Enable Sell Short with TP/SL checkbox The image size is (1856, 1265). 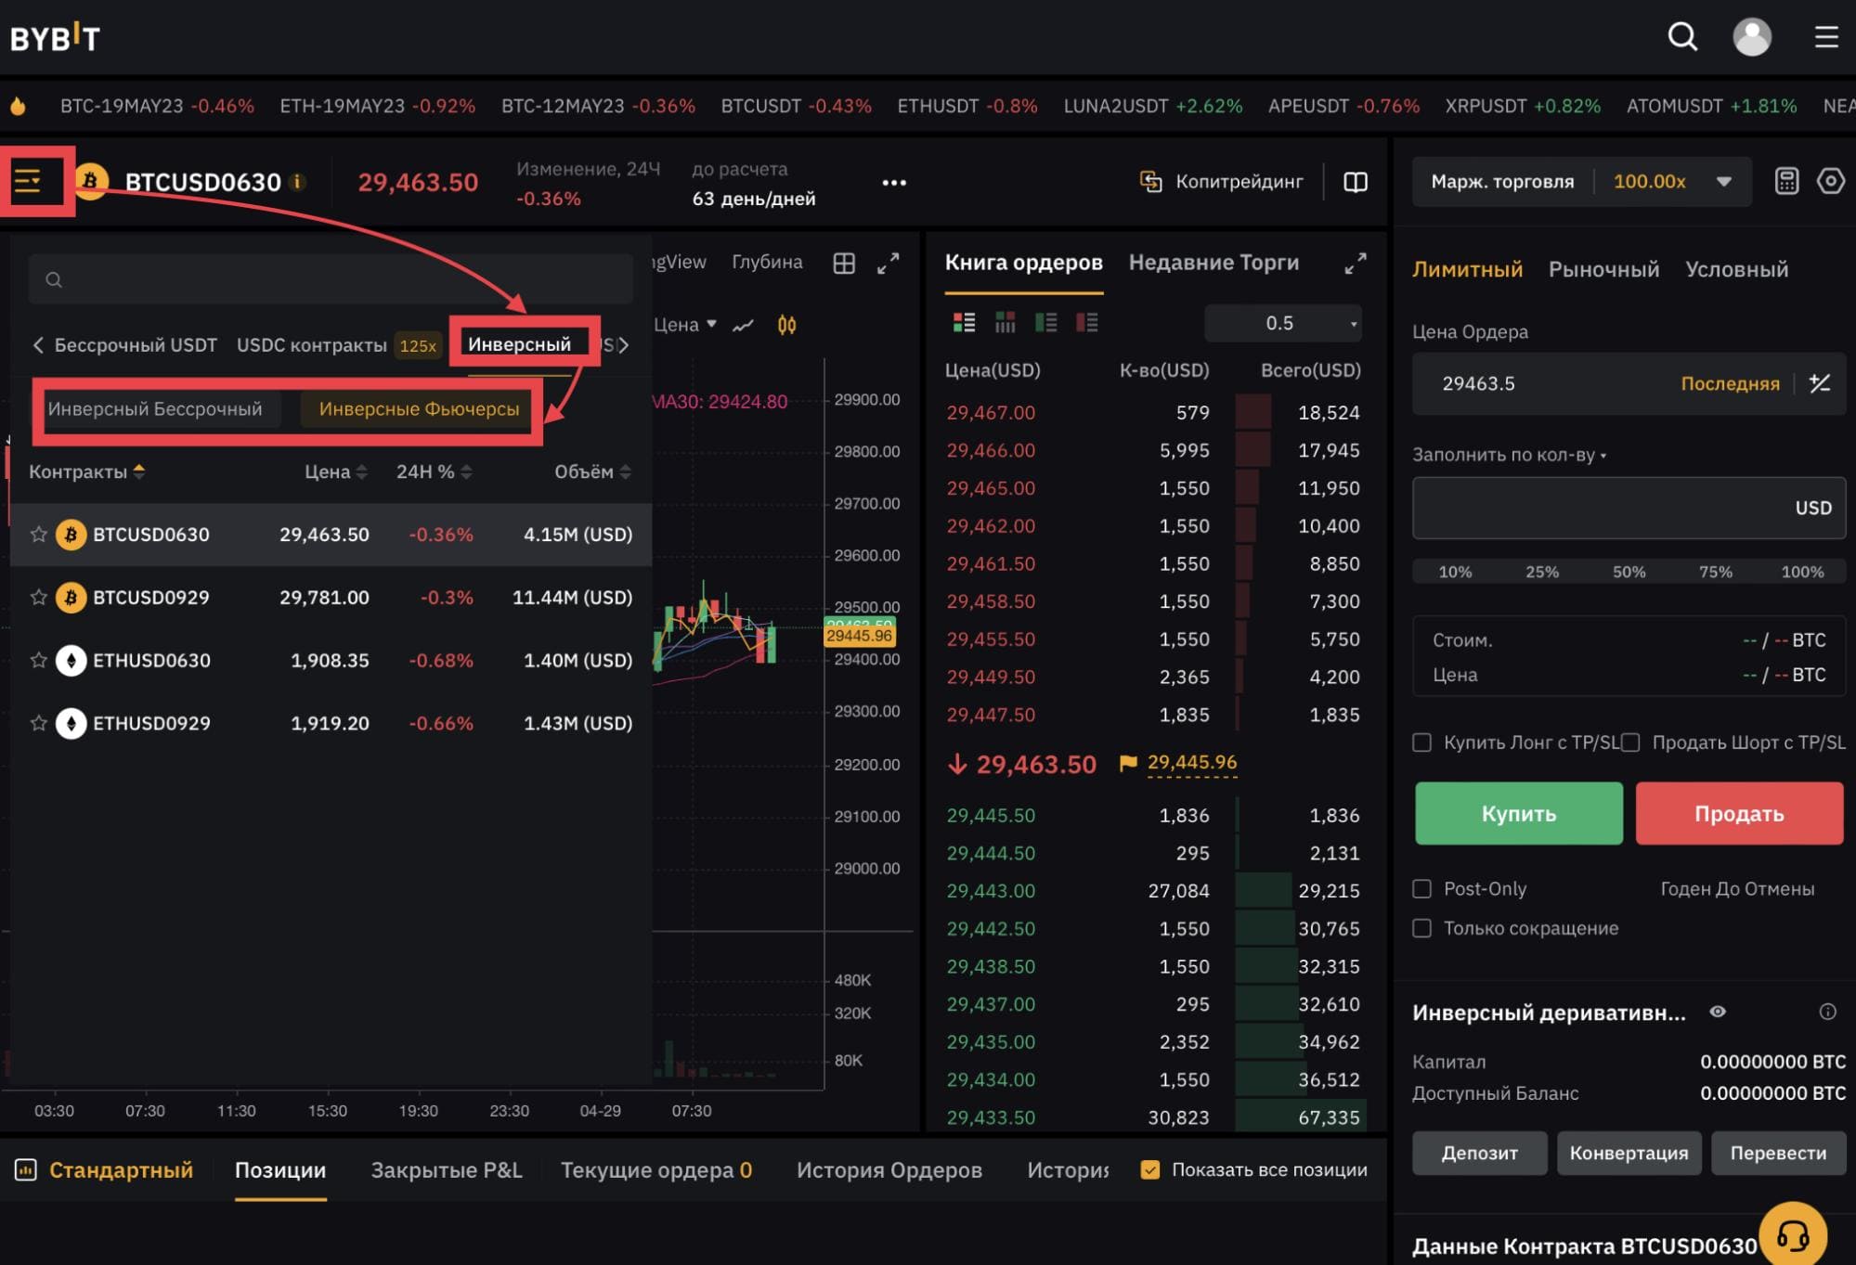click(x=1630, y=742)
